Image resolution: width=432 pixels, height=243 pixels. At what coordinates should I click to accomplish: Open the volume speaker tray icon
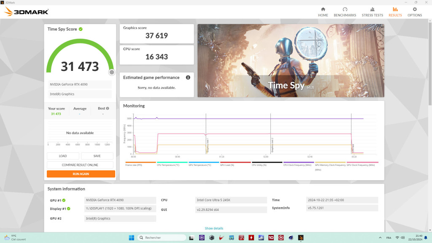coord(403,238)
